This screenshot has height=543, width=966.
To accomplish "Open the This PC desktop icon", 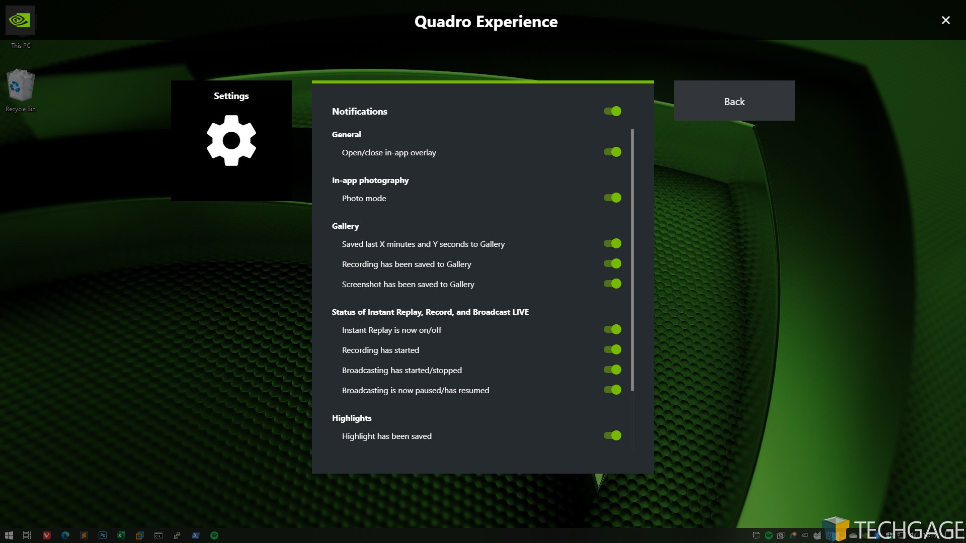I will point(20,27).
